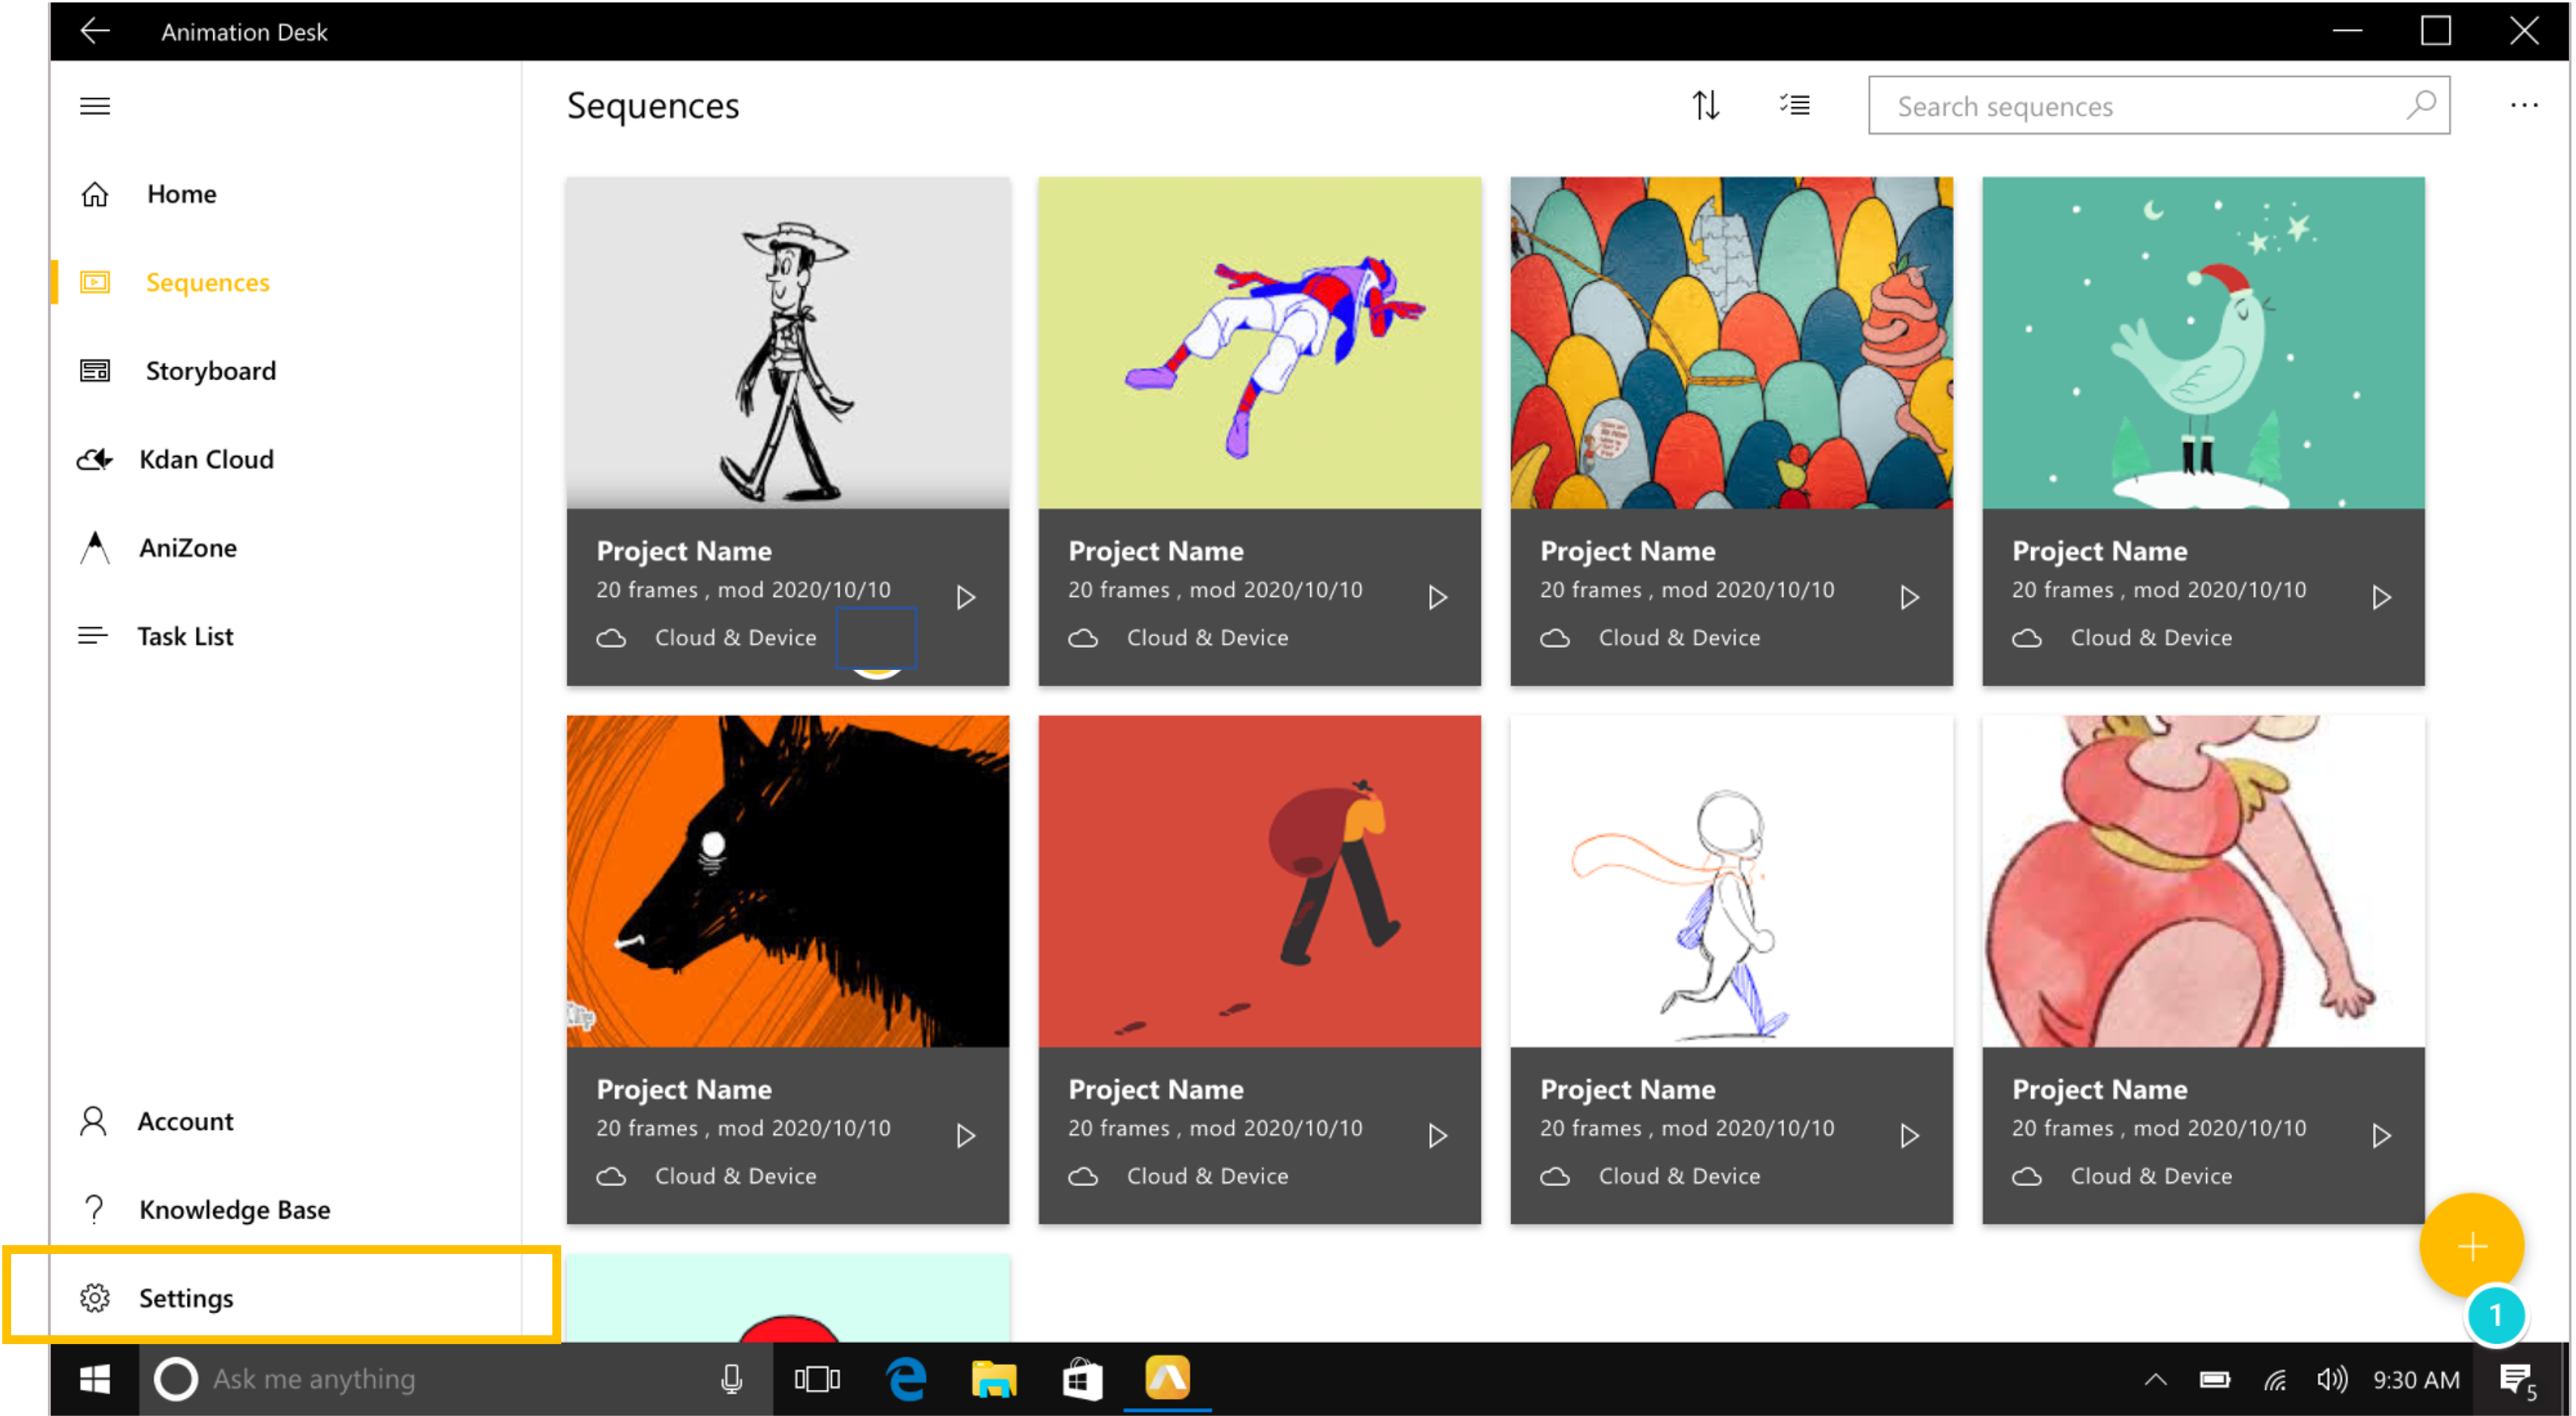Screen dimensions: 2576x1416
Task: Play the pink dress woman sequence
Action: pyautogui.click(x=2381, y=1135)
